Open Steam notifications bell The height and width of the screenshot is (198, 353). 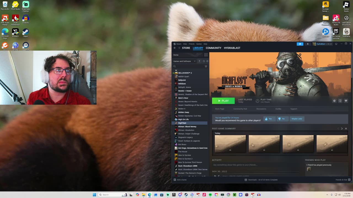point(308,44)
